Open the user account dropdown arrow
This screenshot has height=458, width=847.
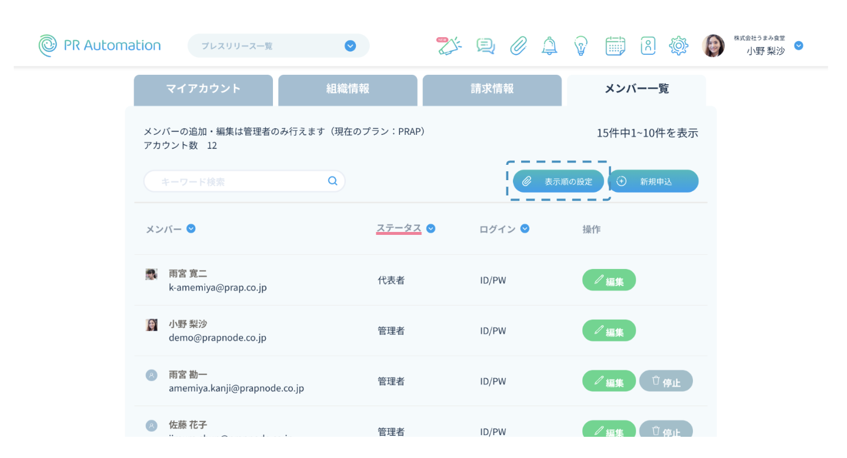coord(799,46)
